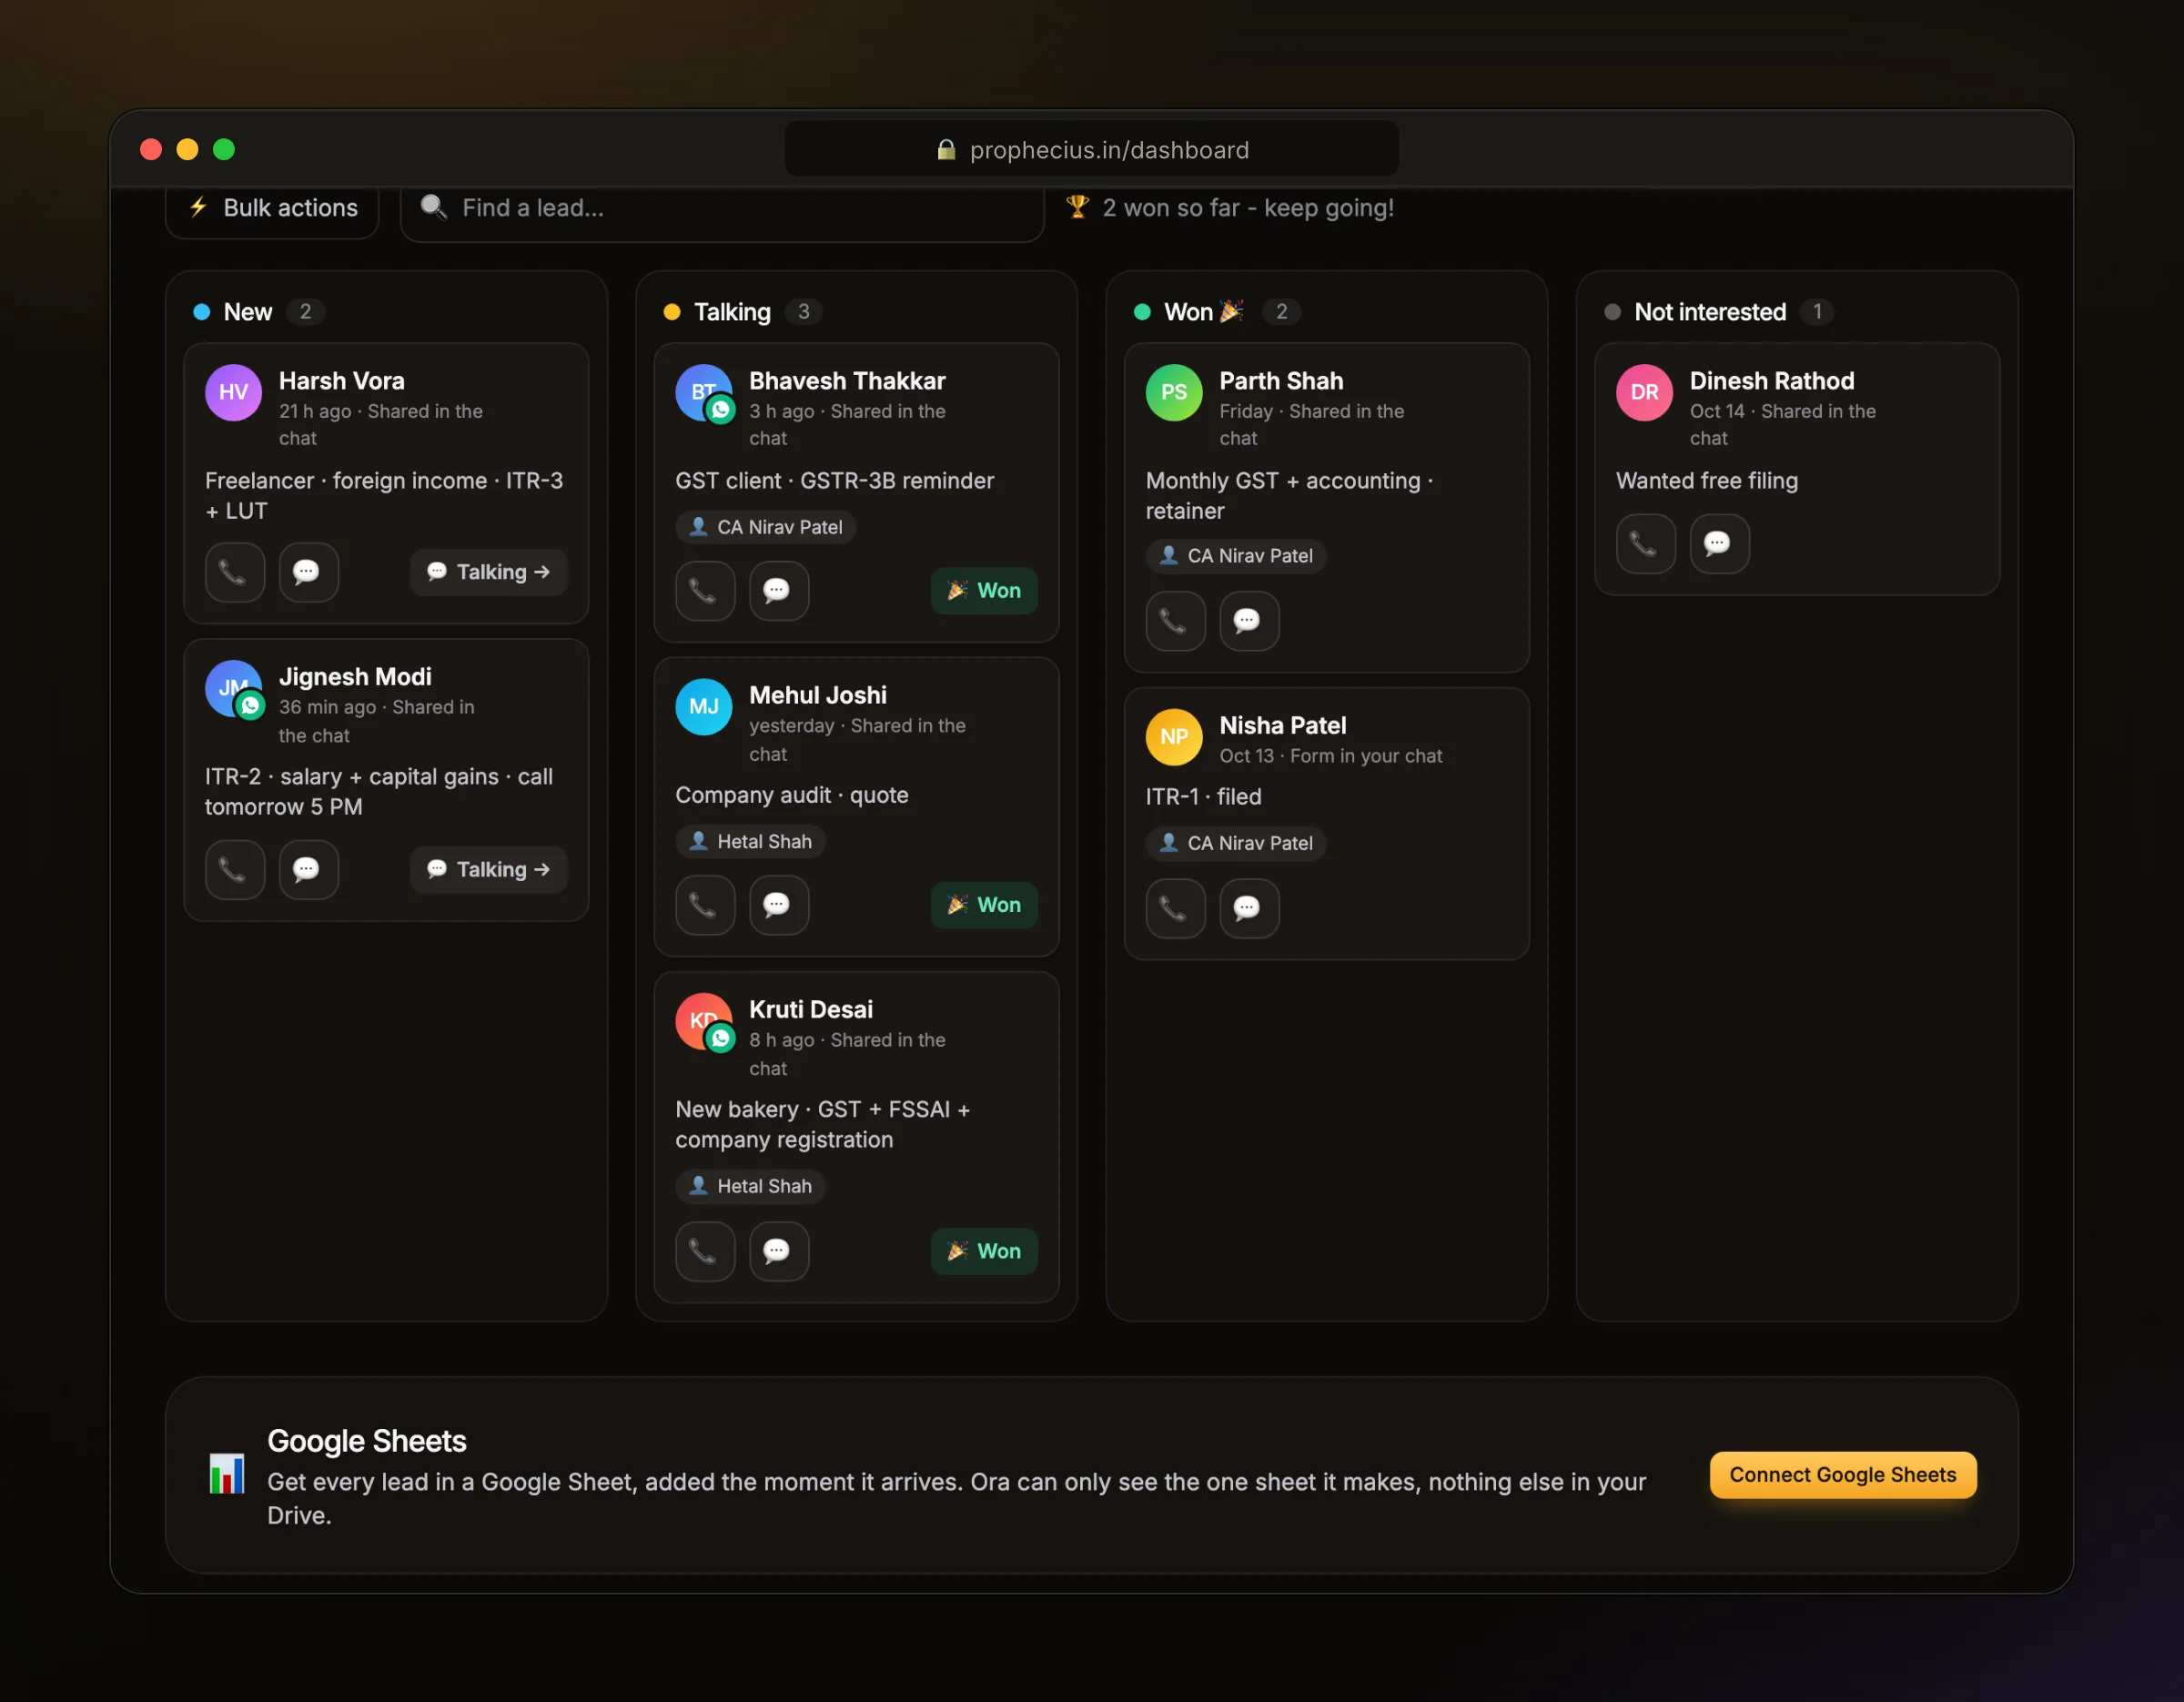Click the trophy icon in won banner

point(1077,207)
